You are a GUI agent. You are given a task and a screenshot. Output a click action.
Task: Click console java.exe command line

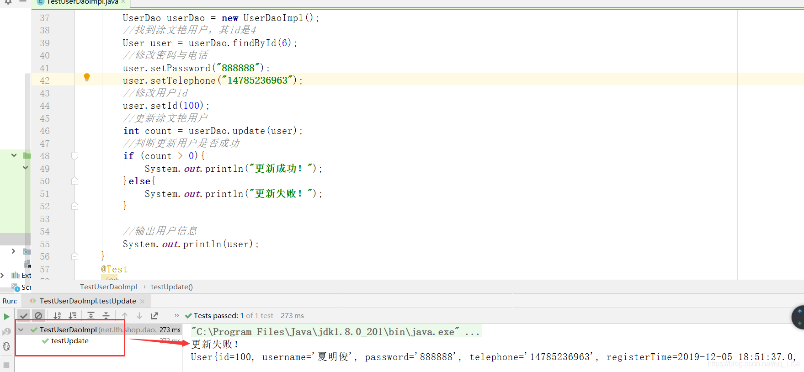point(335,332)
